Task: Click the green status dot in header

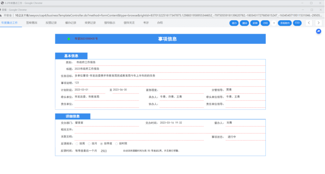Action: click(x=69, y=39)
